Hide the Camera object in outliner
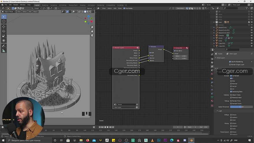The width and height of the screenshot is (254, 143). 252,35
